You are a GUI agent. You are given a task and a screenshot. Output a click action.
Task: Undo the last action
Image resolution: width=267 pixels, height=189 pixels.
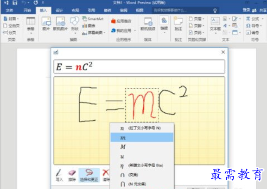click(x=24, y=3)
